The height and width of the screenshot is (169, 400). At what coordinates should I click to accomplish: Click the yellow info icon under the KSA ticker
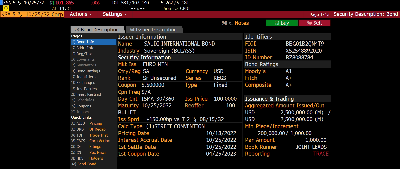point(6,8)
